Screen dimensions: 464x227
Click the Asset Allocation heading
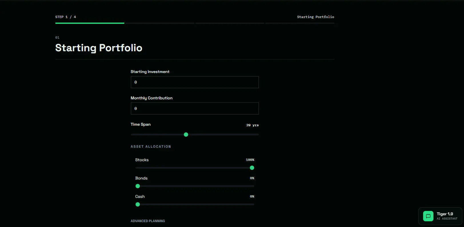click(x=151, y=147)
